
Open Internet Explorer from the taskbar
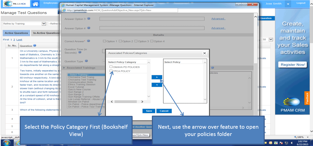[18, 143]
